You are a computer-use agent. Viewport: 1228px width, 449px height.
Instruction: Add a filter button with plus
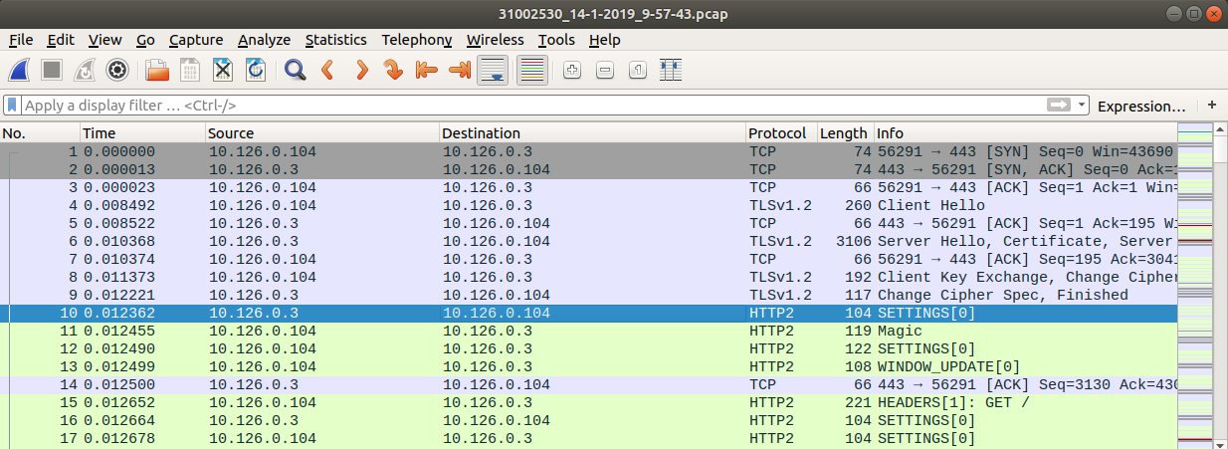pos(1211,105)
